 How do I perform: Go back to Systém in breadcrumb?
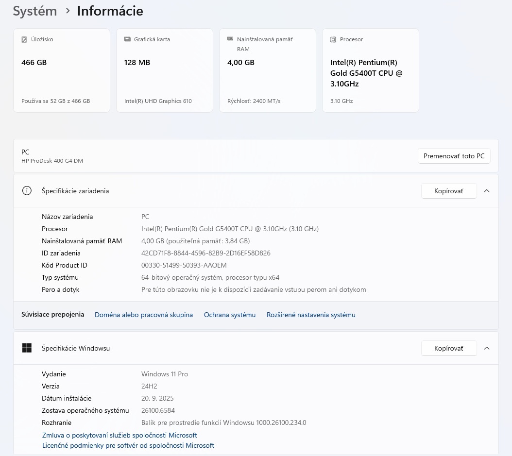(34, 11)
